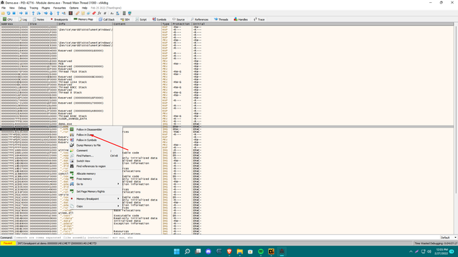Choose Switch View option
The width and height of the screenshot is (458, 257).
[x=83, y=161]
